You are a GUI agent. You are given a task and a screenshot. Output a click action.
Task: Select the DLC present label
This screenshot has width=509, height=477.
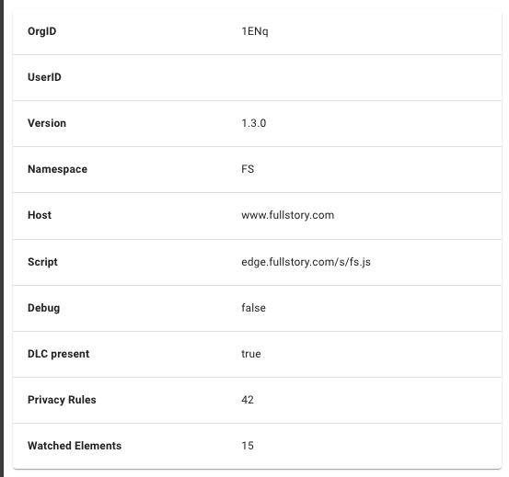(58, 354)
